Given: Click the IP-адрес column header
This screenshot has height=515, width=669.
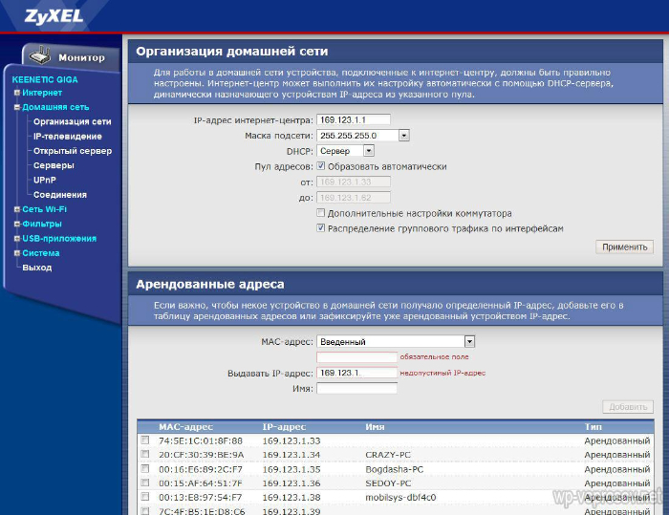Looking at the screenshot, I should [284, 427].
